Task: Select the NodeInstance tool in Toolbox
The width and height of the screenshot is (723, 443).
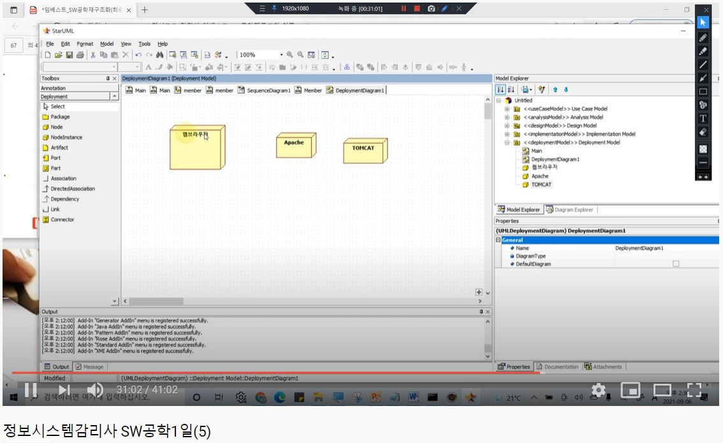Action: tap(62, 137)
